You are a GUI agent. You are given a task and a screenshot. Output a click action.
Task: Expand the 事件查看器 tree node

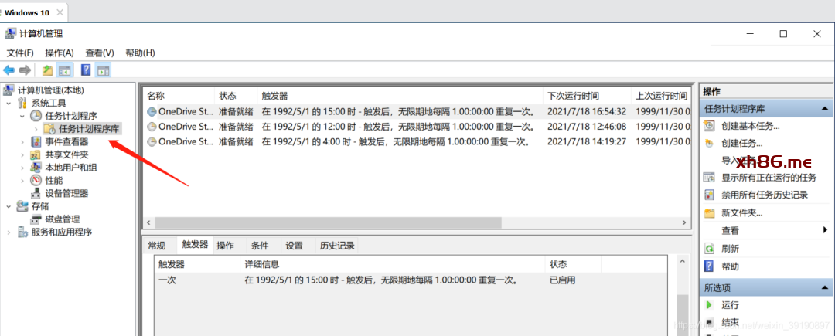(22, 142)
